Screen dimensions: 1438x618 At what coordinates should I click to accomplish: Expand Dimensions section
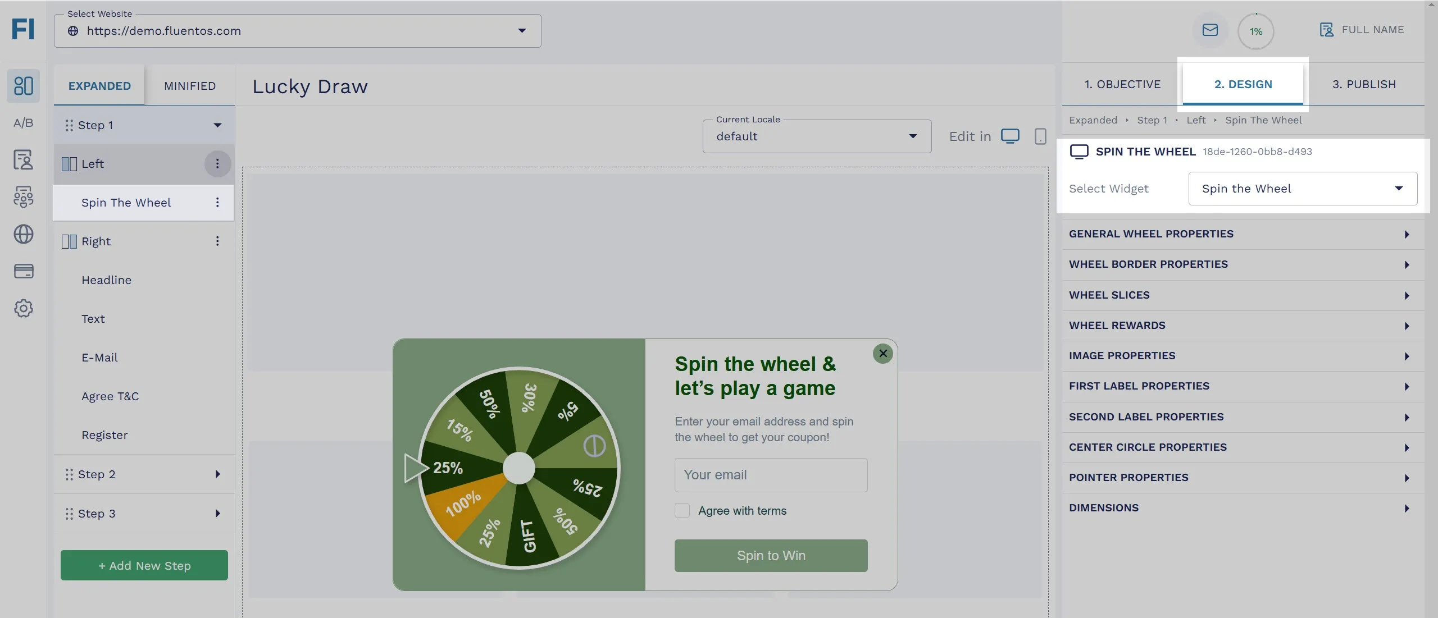point(1243,508)
